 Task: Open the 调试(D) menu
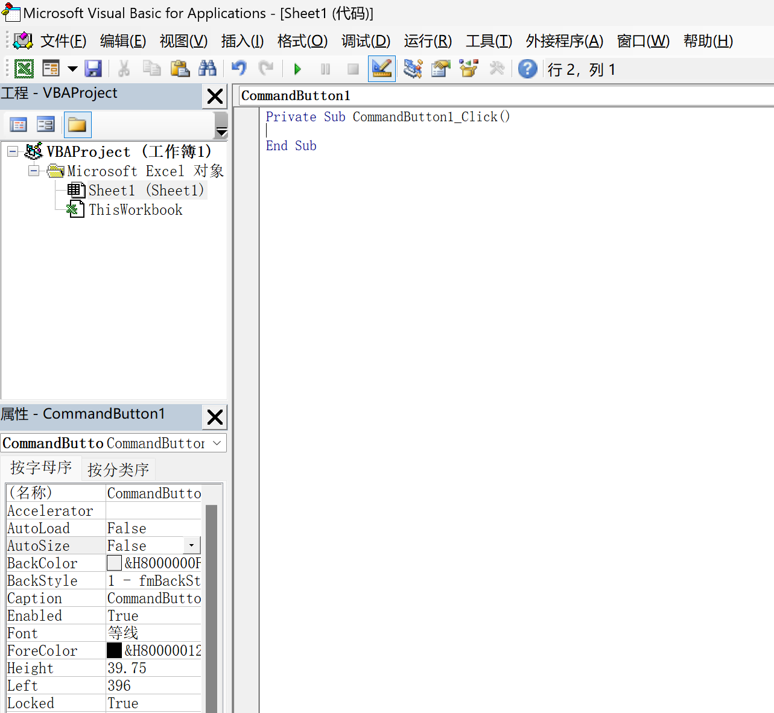point(366,41)
